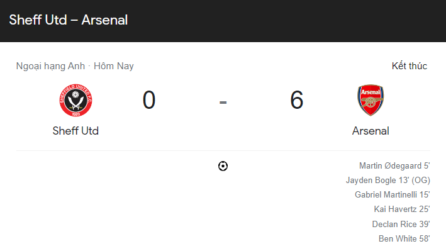446x251 pixels.
Task: Click Sheff Utd score of 0
Action: pyautogui.click(x=148, y=100)
